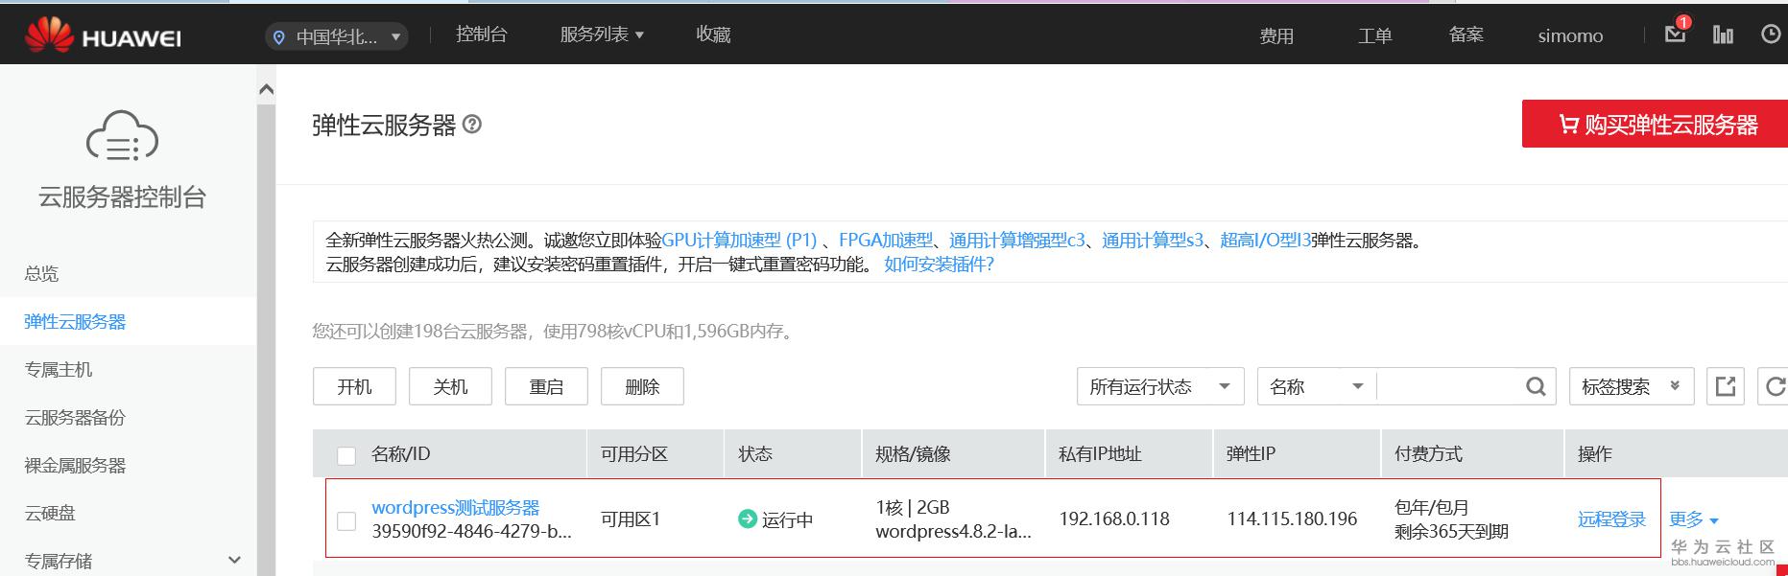
Task: Open 通用计算型s3 link
Action: [1153, 241]
